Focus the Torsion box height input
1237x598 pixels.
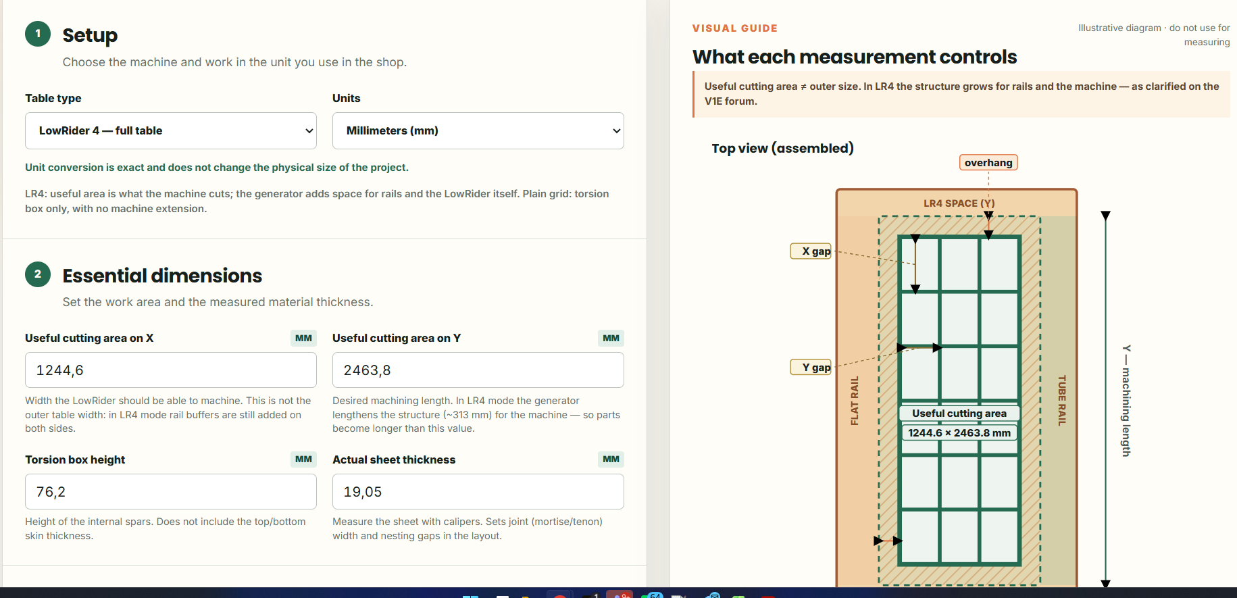(x=171, y=492)
